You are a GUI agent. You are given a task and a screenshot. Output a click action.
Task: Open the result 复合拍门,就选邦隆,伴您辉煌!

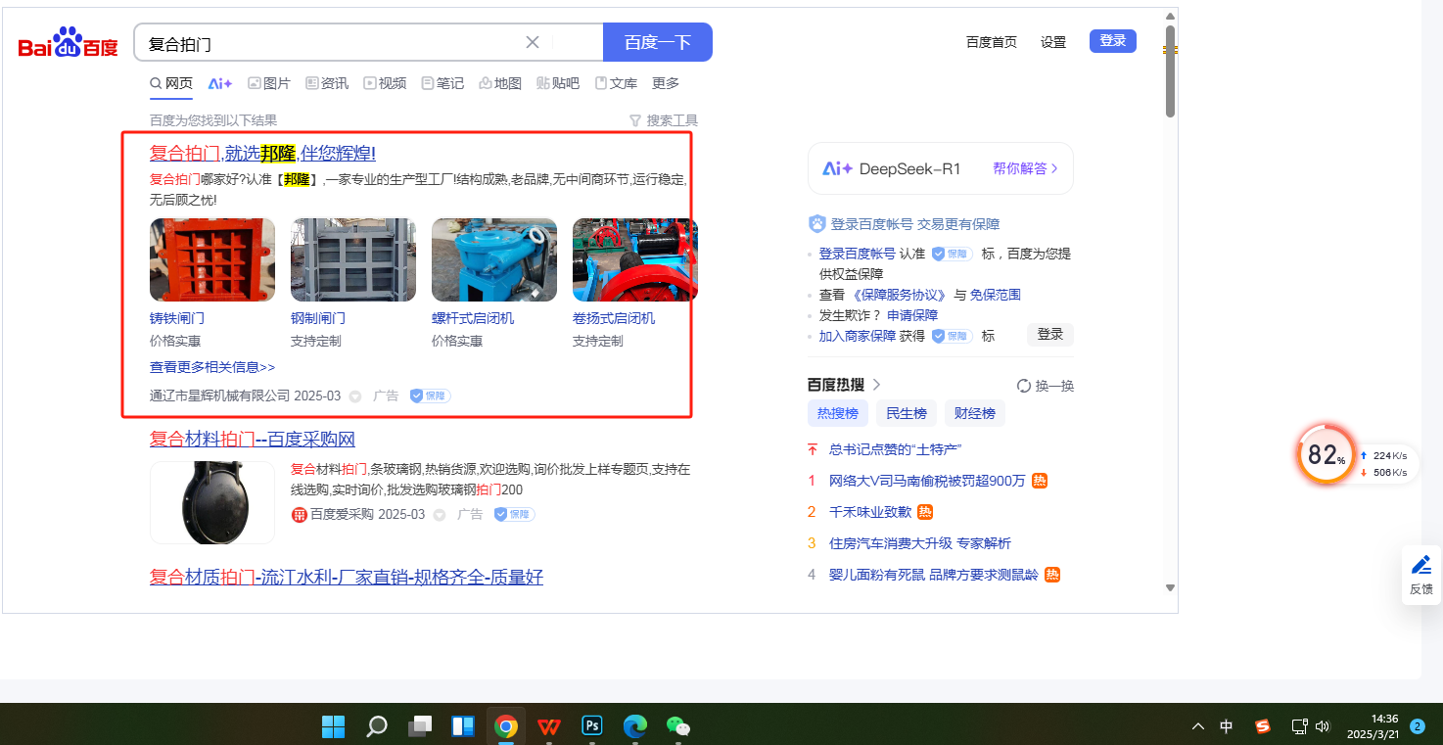(x=262, y=153)
